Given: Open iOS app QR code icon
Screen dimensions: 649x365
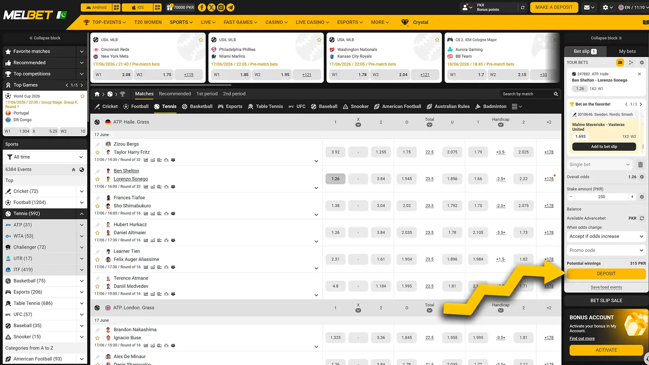Looking at the screenshot, I should [x=158, y=7].
